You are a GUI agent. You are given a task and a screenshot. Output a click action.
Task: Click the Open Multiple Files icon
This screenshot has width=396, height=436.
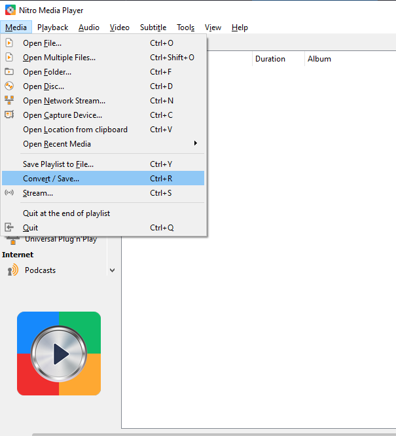pyautogui.click(x=9, y=57)
